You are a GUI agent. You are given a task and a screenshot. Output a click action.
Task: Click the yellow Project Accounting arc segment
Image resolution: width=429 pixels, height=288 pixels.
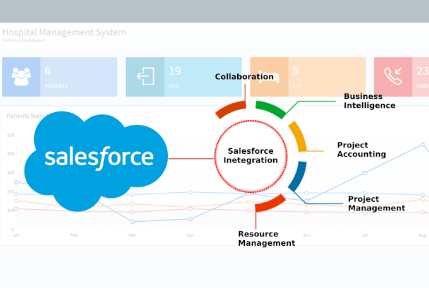[x=298, y=136]
